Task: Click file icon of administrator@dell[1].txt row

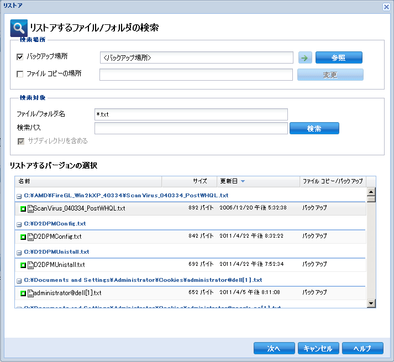Action: click(30, 293)
